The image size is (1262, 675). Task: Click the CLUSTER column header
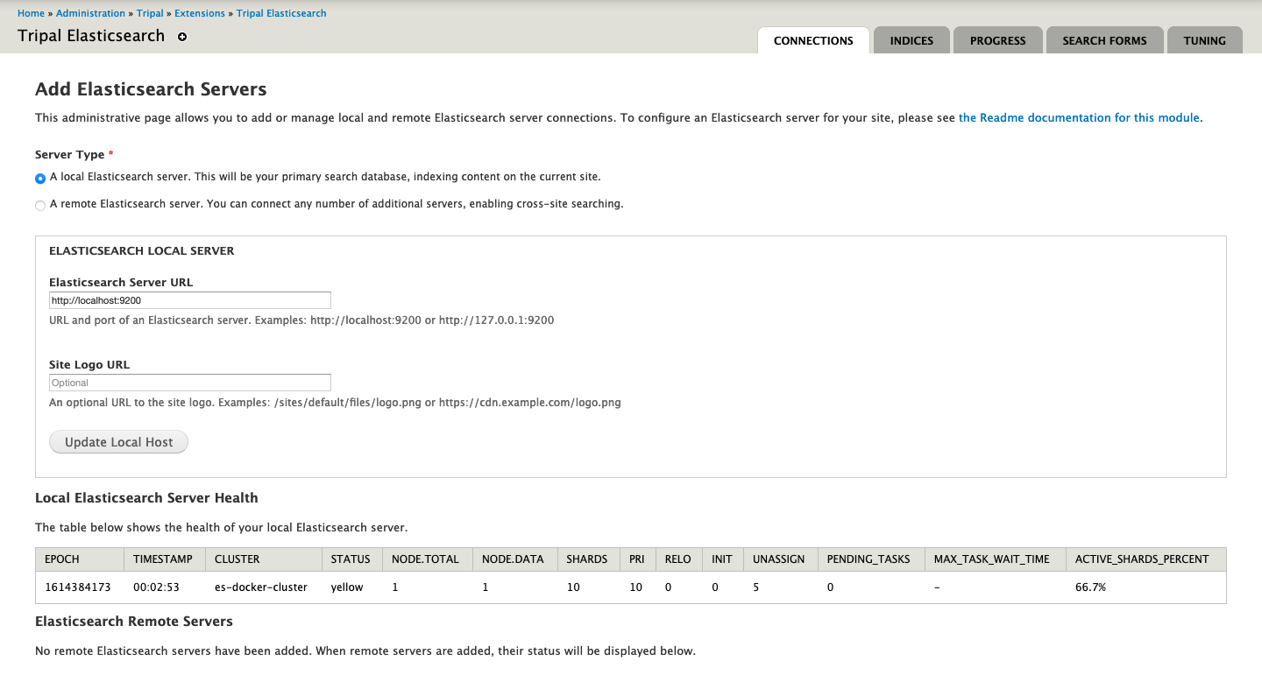(x=263, y=559)
